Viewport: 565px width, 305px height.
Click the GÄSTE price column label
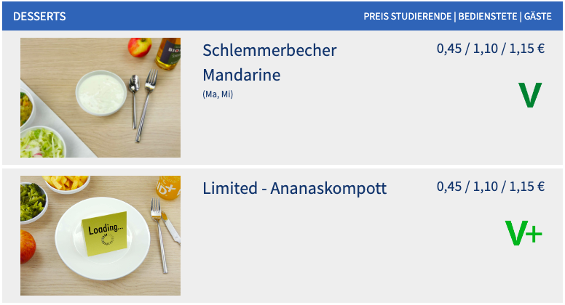click(x=537, y=16)
